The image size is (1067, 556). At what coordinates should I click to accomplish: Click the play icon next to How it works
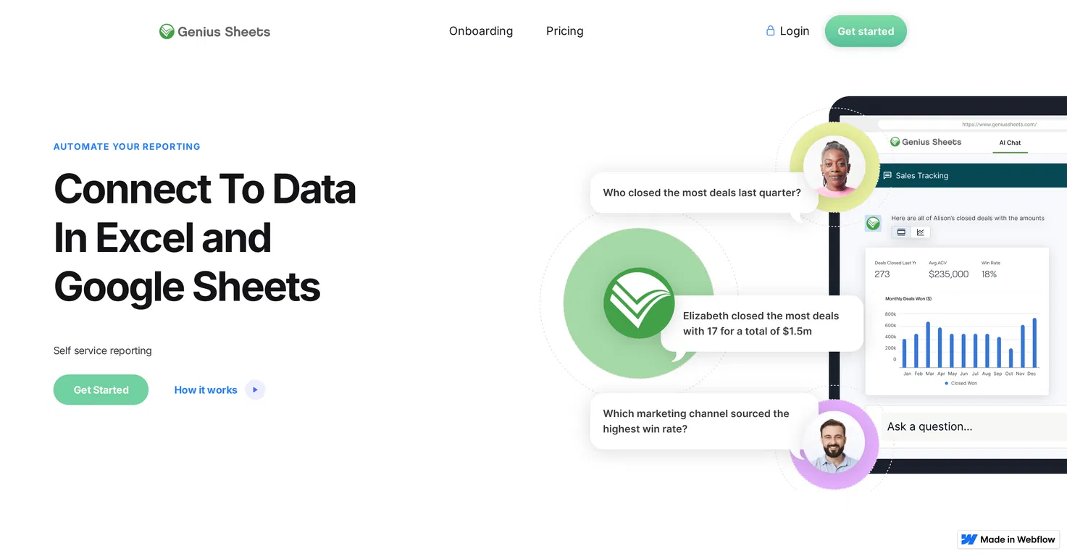pyautogui.click(x=255, y=389)
